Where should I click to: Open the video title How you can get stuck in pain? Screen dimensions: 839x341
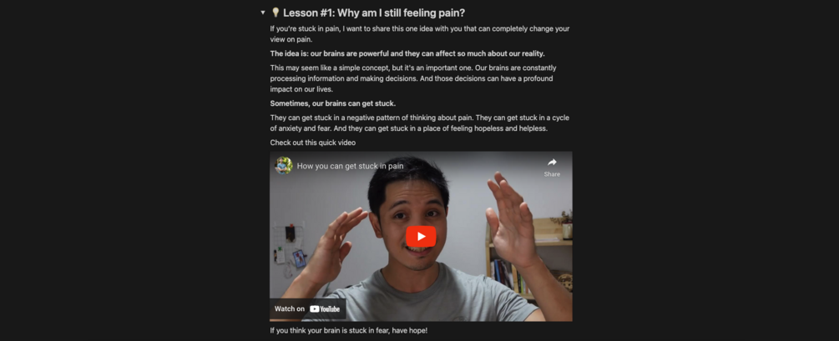coord(350,166)
